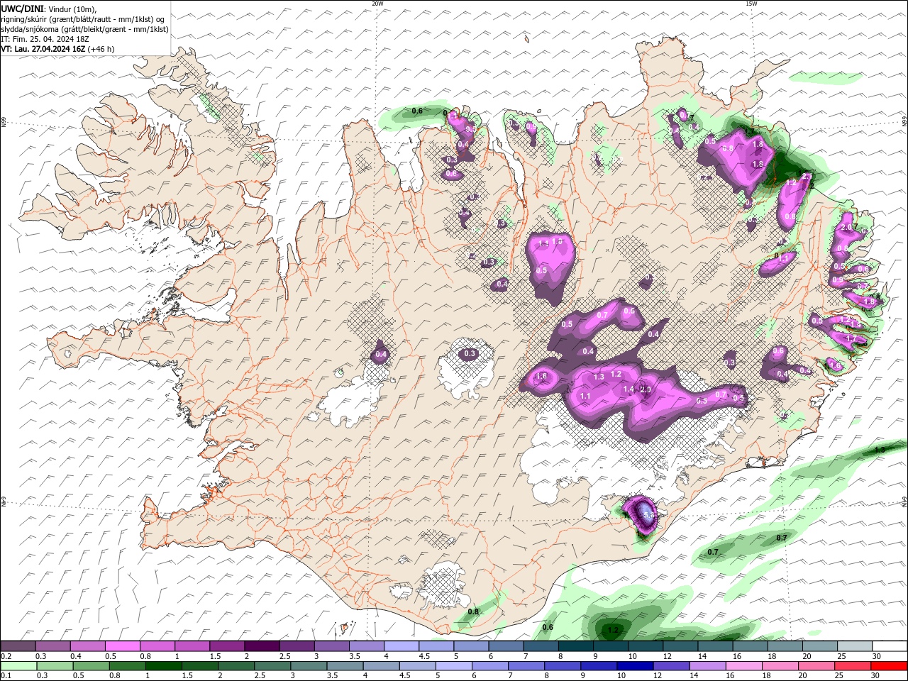The width and height of the screenshot is (908, 681).
Task: Pick the snow legend swatch between 0.8 and 1
Action: coord(157,646)
